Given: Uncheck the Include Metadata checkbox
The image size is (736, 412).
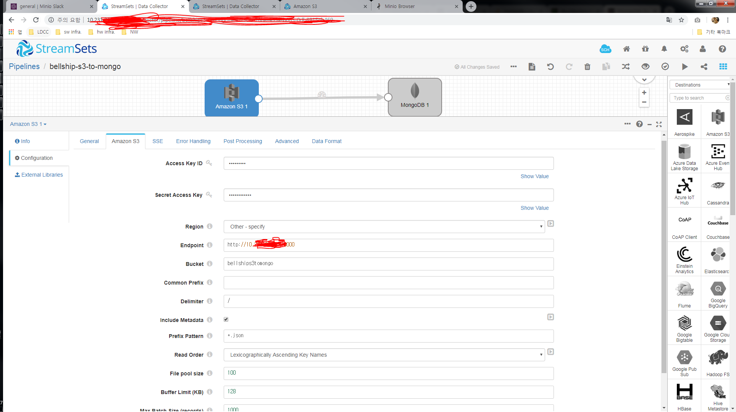Looking at the screenshot, I should tap(226, 319).
